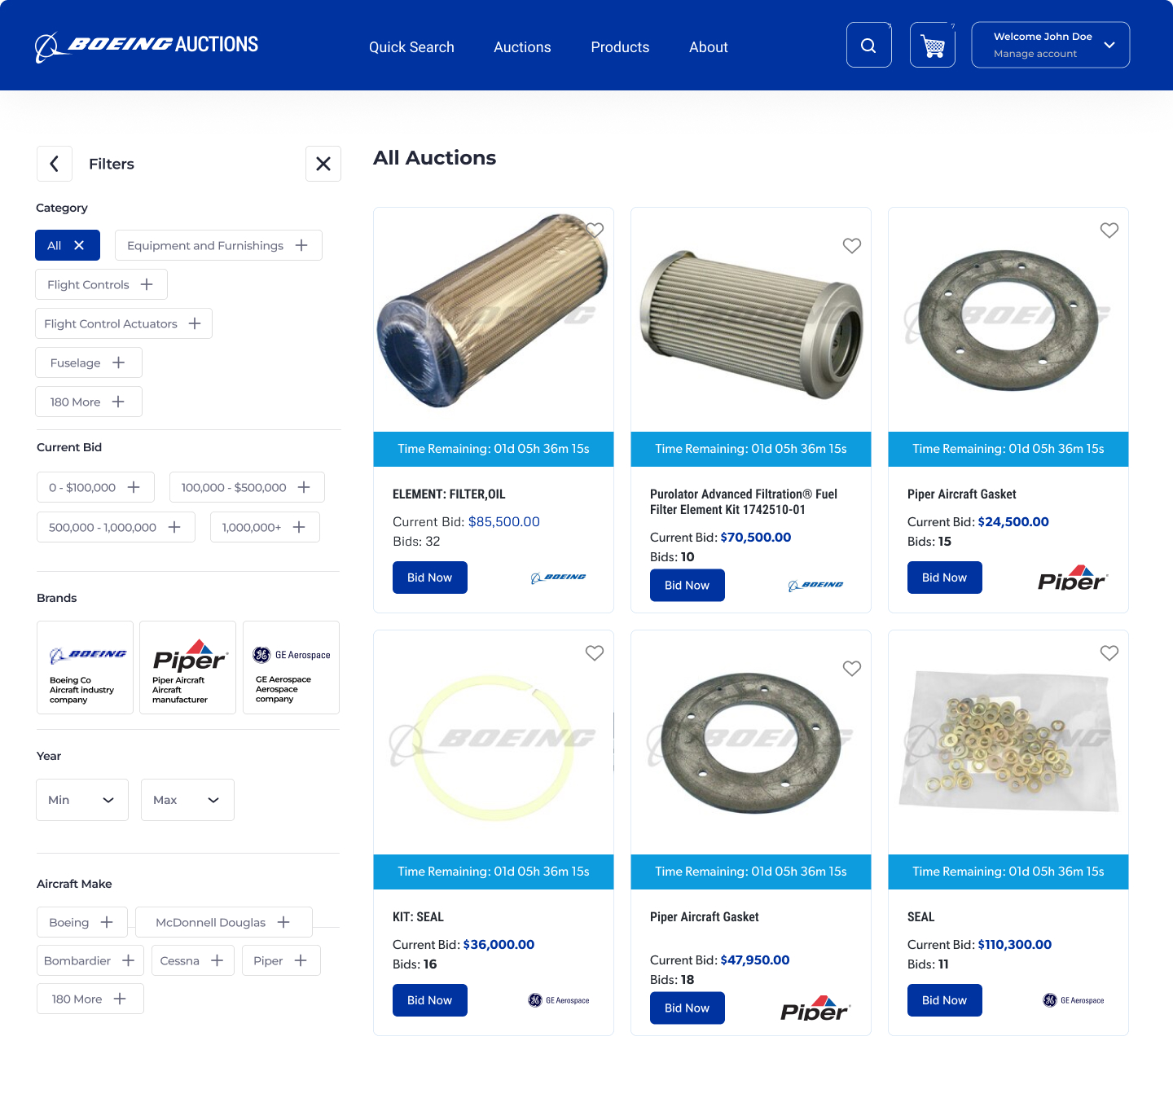Add Piper aircraft make filter

coord(281,960)
